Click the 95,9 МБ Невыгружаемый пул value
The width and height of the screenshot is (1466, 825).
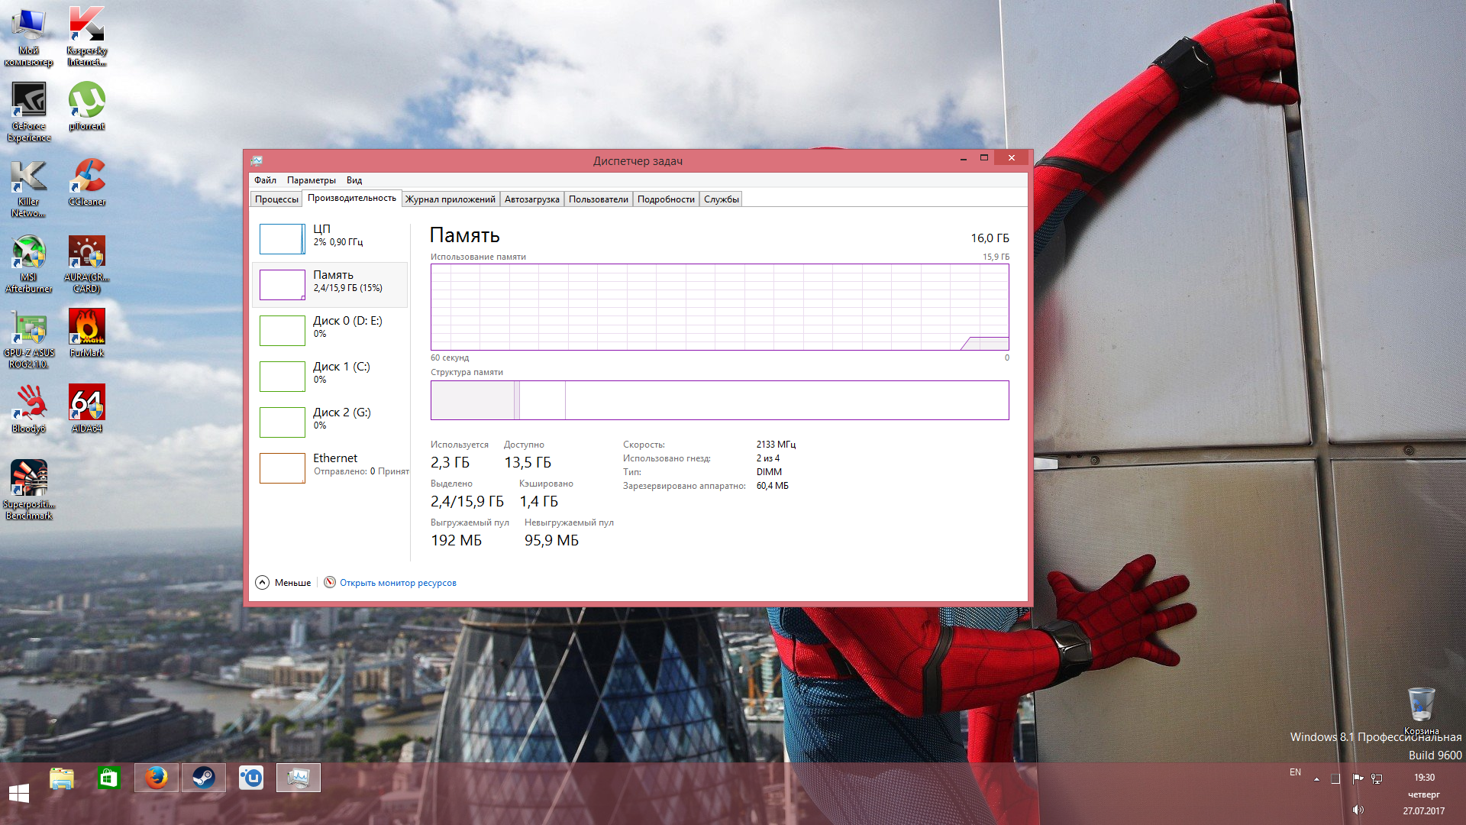551,540
